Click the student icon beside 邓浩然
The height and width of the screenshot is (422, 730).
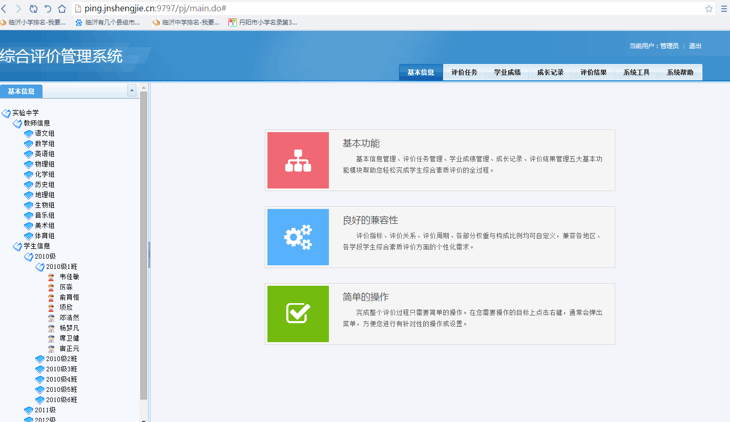[x=51, y=318]
